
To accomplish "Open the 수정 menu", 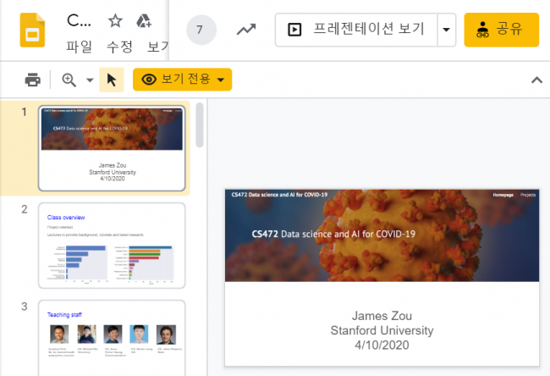I will tap(119, 47).
